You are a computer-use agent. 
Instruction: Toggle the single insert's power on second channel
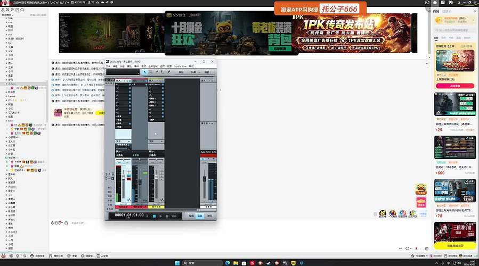point(147,85)
